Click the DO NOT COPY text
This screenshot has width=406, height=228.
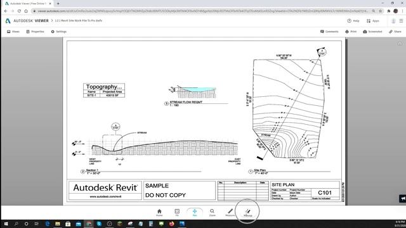click(x=166, y=195)
